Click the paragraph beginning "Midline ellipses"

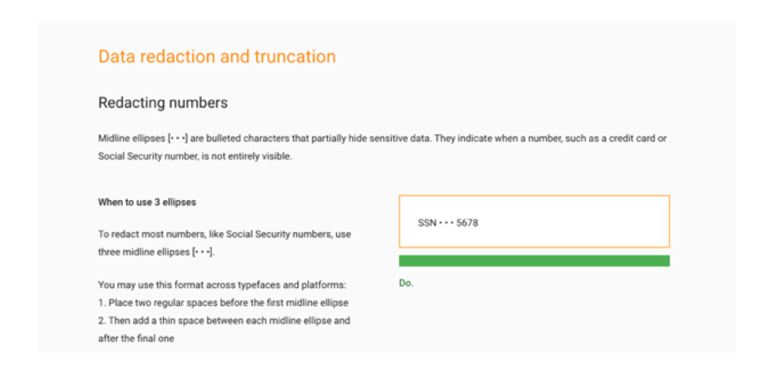pyautogui.click(x=382, y=147)
